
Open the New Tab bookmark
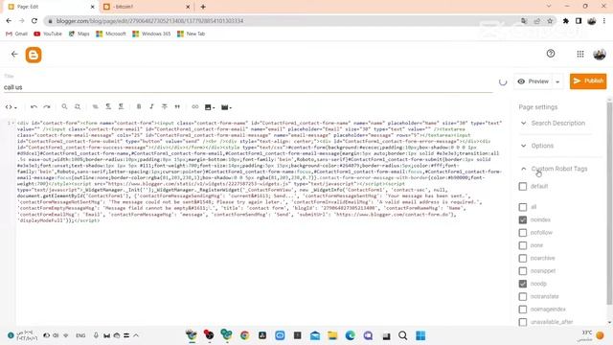(x=192, y=34)
